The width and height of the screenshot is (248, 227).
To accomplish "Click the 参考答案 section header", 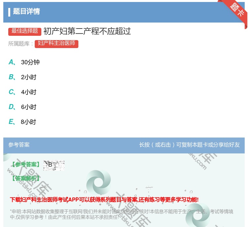I will point(19,145).
